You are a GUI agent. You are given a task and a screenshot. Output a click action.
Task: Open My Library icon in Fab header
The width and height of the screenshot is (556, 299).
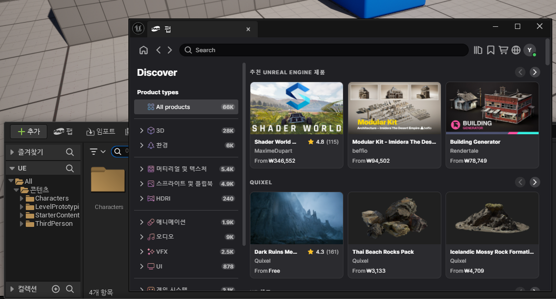pos(478,50)
